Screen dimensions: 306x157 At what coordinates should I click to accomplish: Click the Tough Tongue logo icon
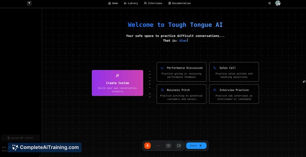[29, 3]
